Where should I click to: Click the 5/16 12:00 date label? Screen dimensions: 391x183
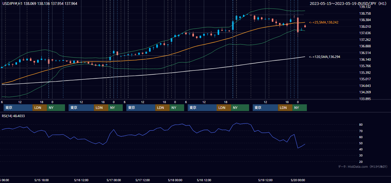click(x=81, y=180)
